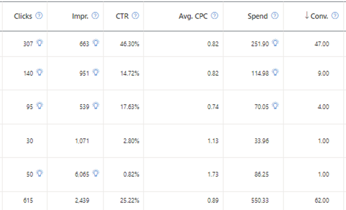The height and width of the screenshot is (210, 346).
Task: Click the CTR help question mark
Action: [135, 16]
